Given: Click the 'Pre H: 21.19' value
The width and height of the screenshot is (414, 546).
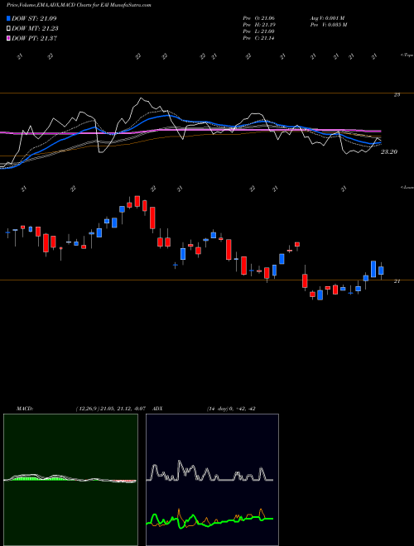Looking at the screenshot, I should tap(258, 25).
